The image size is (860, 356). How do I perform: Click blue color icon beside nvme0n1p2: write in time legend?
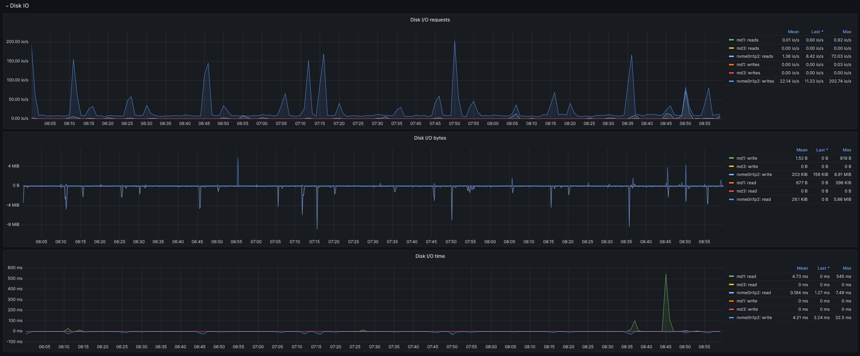pyautogui.click(x=731, y=318)
